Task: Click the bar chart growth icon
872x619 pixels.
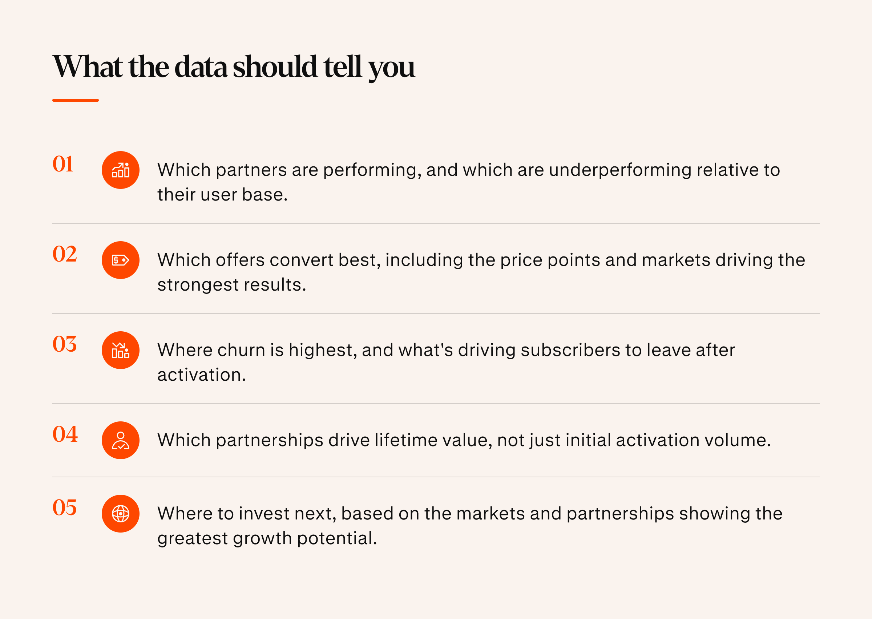Action: 120,170
